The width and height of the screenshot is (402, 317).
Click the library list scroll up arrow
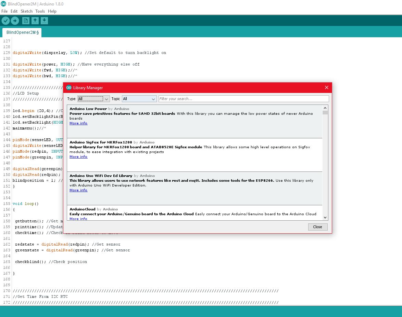click(x=325, y=108)
